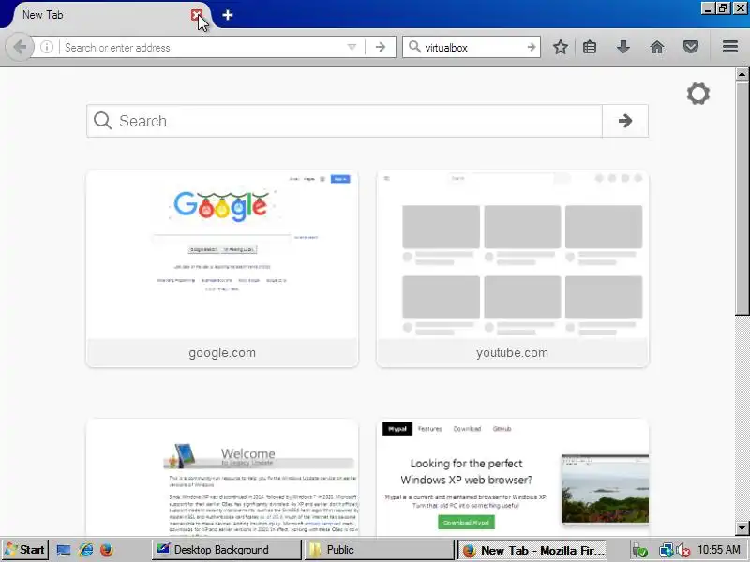Click Show Desktop quick launch icon

point(64,550)
